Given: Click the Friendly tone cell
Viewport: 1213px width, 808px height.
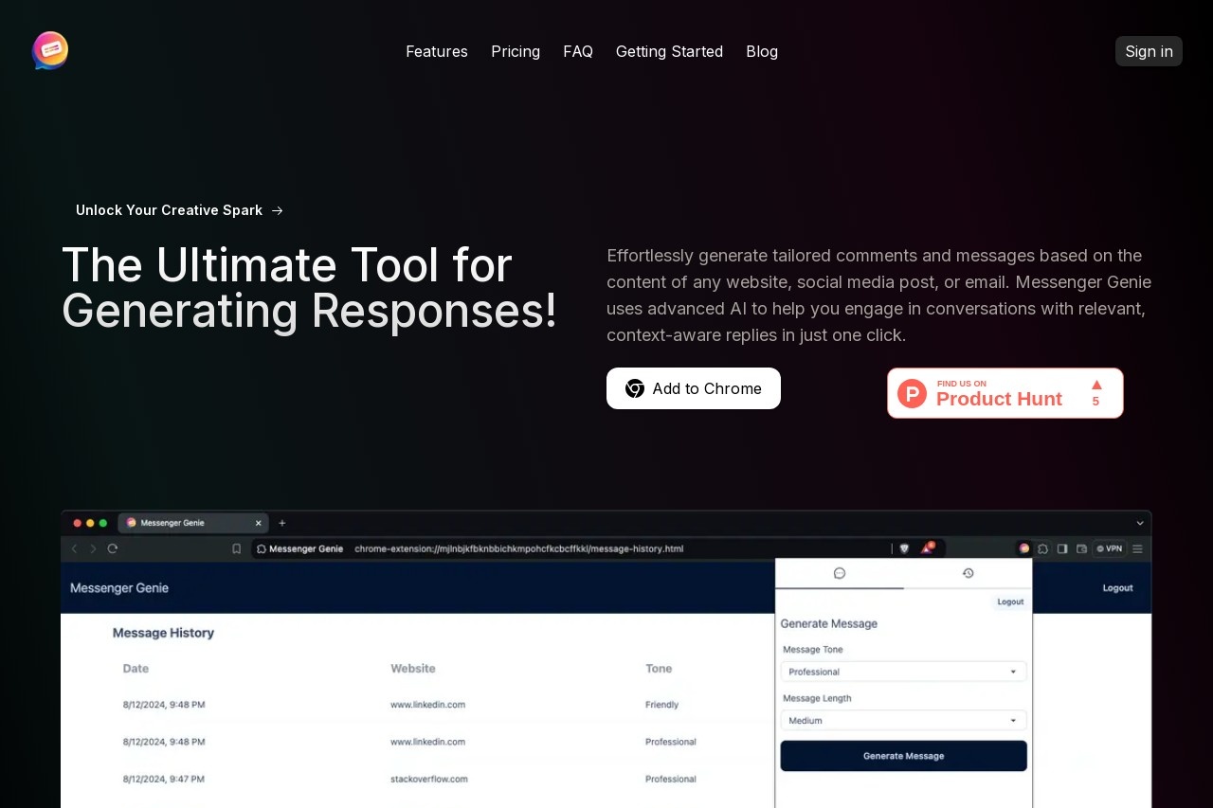Looking at the screenshot, I should tap(661, 705).
